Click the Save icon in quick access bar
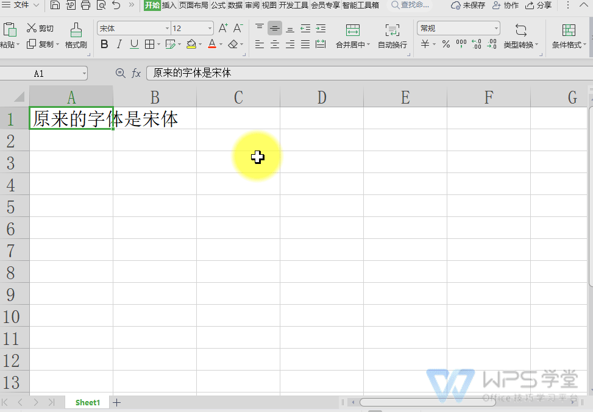 (55, 5)
